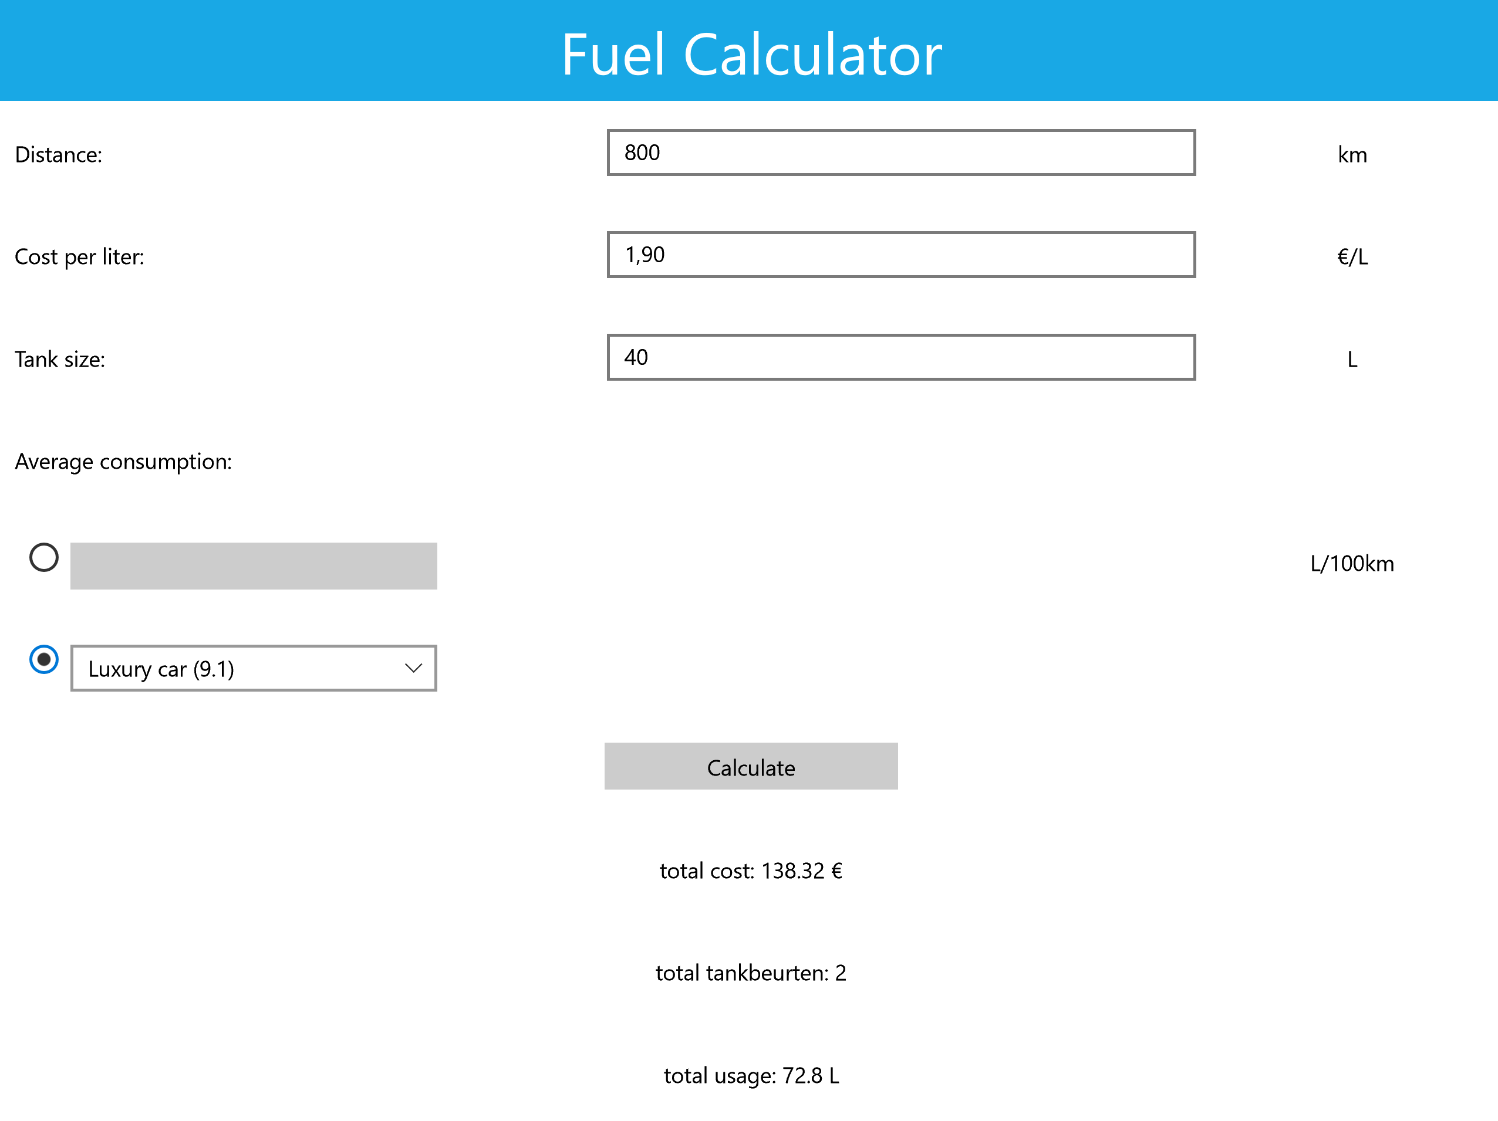
Task: Click the total usage result text
Action: pos(751,1075)
